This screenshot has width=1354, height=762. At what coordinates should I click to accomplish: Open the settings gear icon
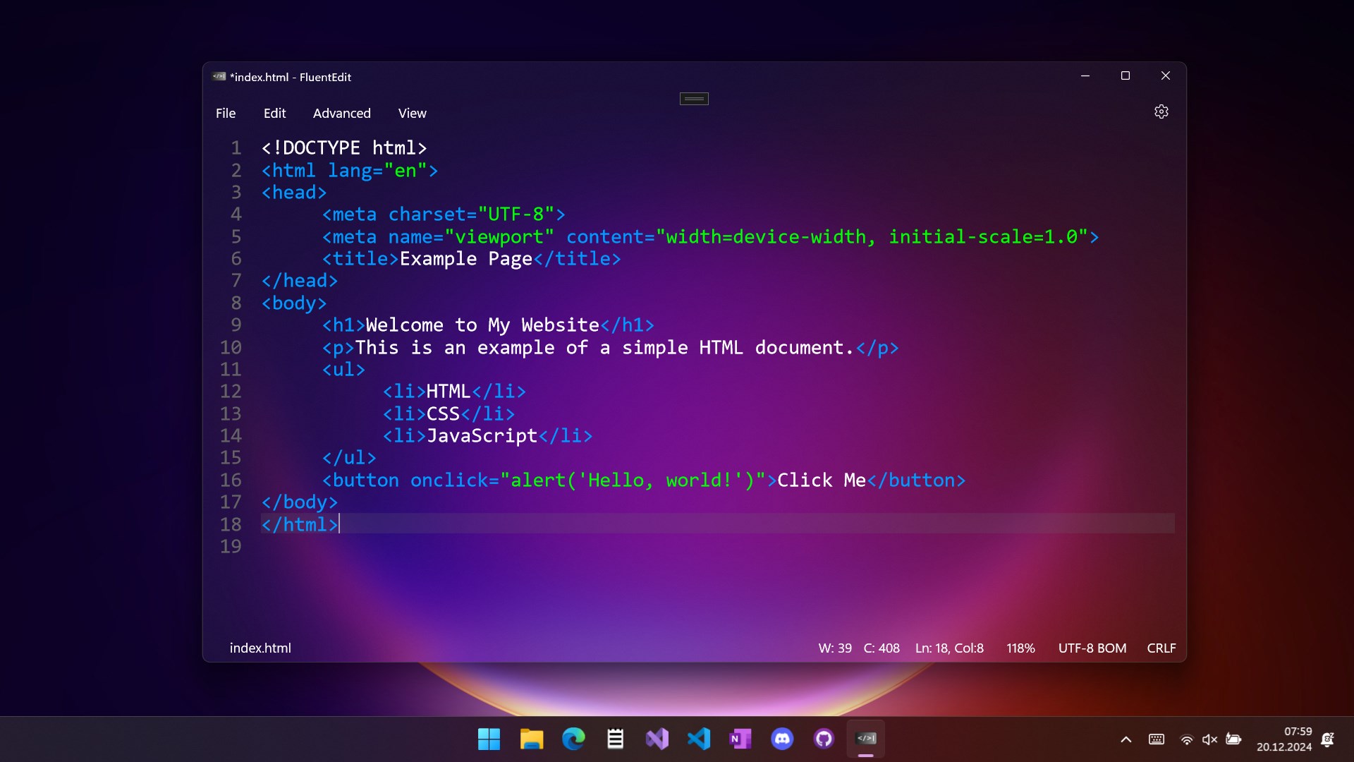pyautogui.click(x=1161, y=111)
